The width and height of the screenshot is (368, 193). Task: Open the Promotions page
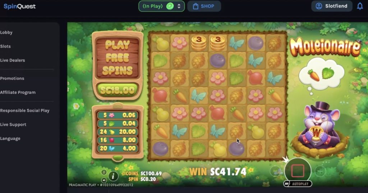click(12, 78)
